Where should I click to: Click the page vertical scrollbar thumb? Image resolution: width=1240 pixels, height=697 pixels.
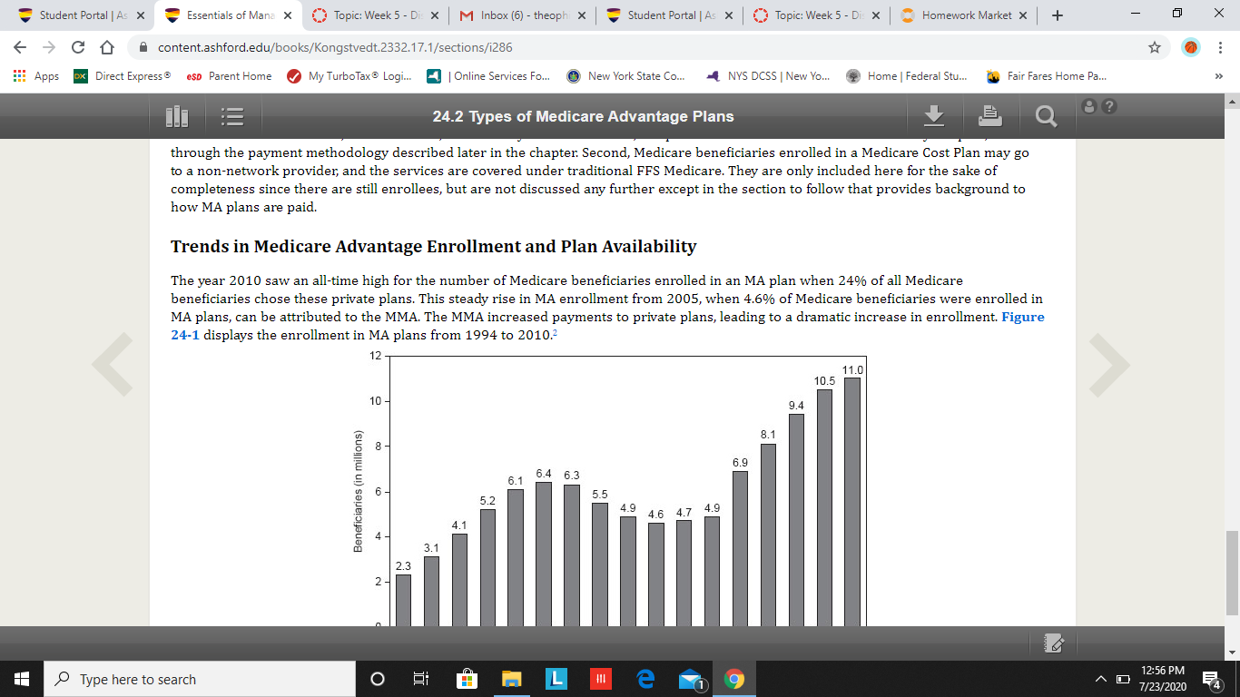coord(1232,572)
